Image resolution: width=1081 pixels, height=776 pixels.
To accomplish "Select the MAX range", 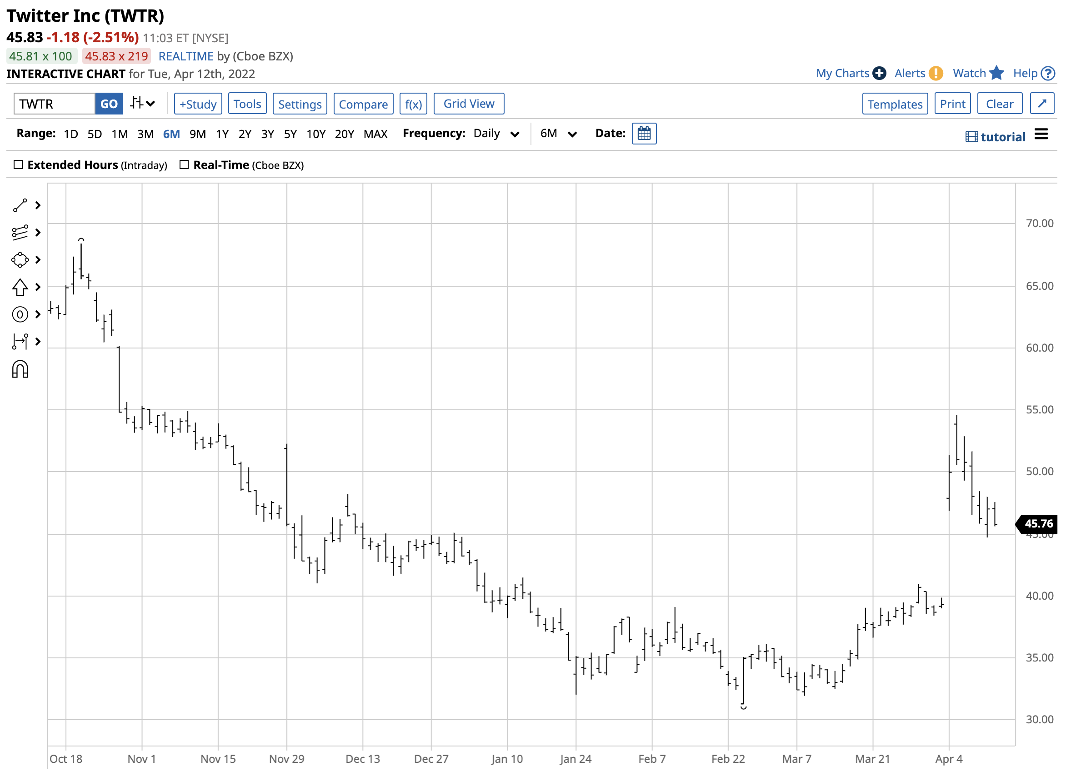I will click(x=375, y=134).
